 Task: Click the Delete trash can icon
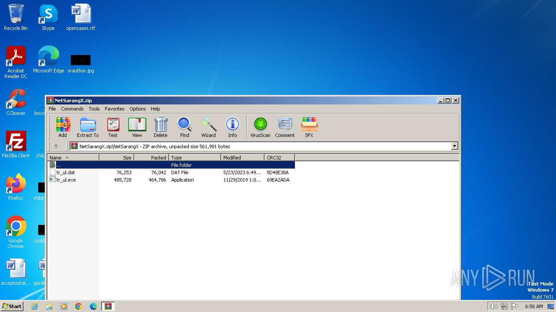coord(161,127)
